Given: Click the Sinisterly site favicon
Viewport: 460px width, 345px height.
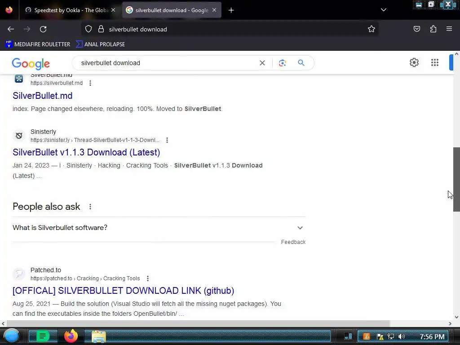Looking at the screenshot, I should [19, 136].
